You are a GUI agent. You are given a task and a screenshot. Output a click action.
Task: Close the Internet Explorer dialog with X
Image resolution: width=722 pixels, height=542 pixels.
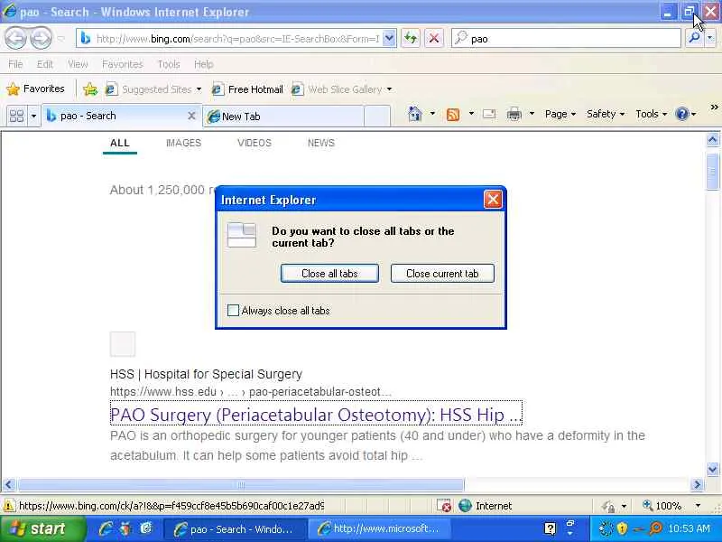pyautogui.click(x=493, y=200)
